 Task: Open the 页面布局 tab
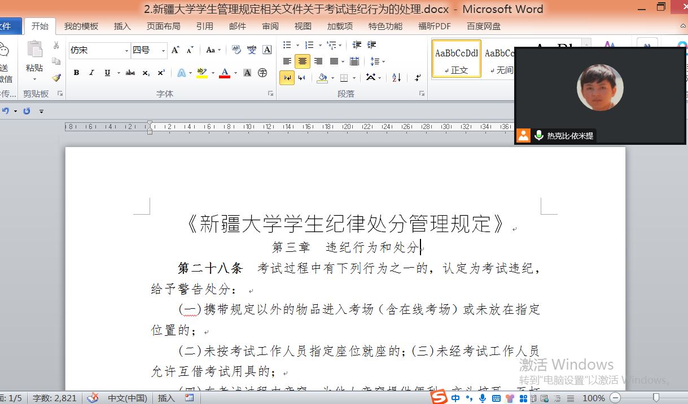pyautogui.click(x=163, y=26)
